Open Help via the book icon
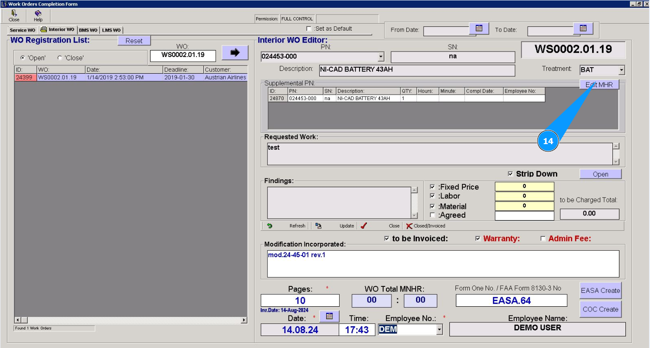The width and height of the screenshot is (650, 348). [x=38, y=13]
